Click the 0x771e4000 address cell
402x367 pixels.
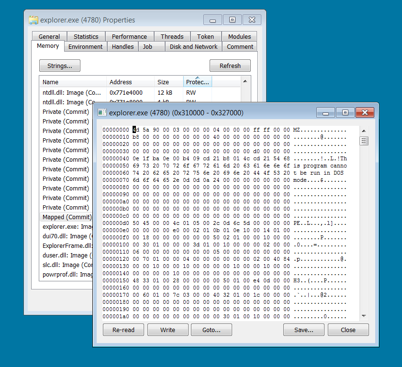point(126,92)
